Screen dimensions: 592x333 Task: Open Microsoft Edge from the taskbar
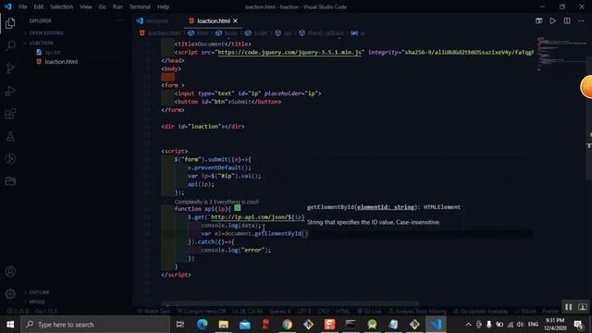point(202,325)
